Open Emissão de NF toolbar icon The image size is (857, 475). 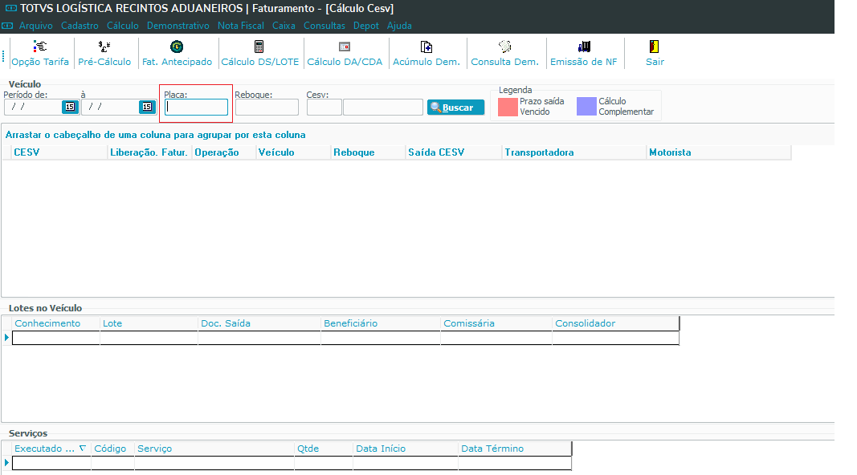[x=584, y=47]
